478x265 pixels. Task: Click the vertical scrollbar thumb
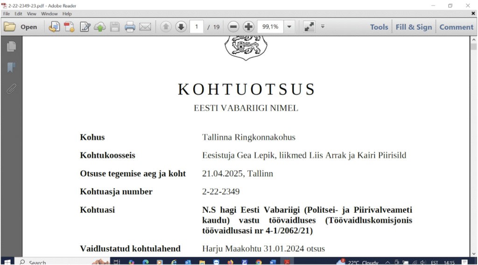474,47
